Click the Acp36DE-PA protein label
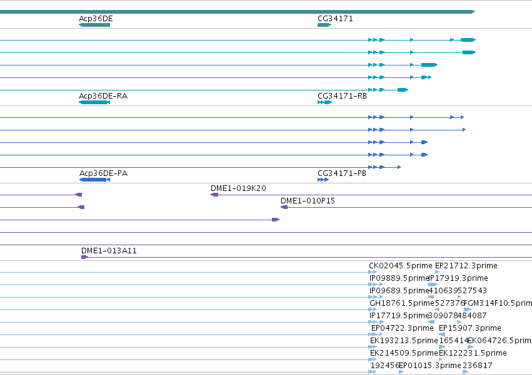 point(104,173)
